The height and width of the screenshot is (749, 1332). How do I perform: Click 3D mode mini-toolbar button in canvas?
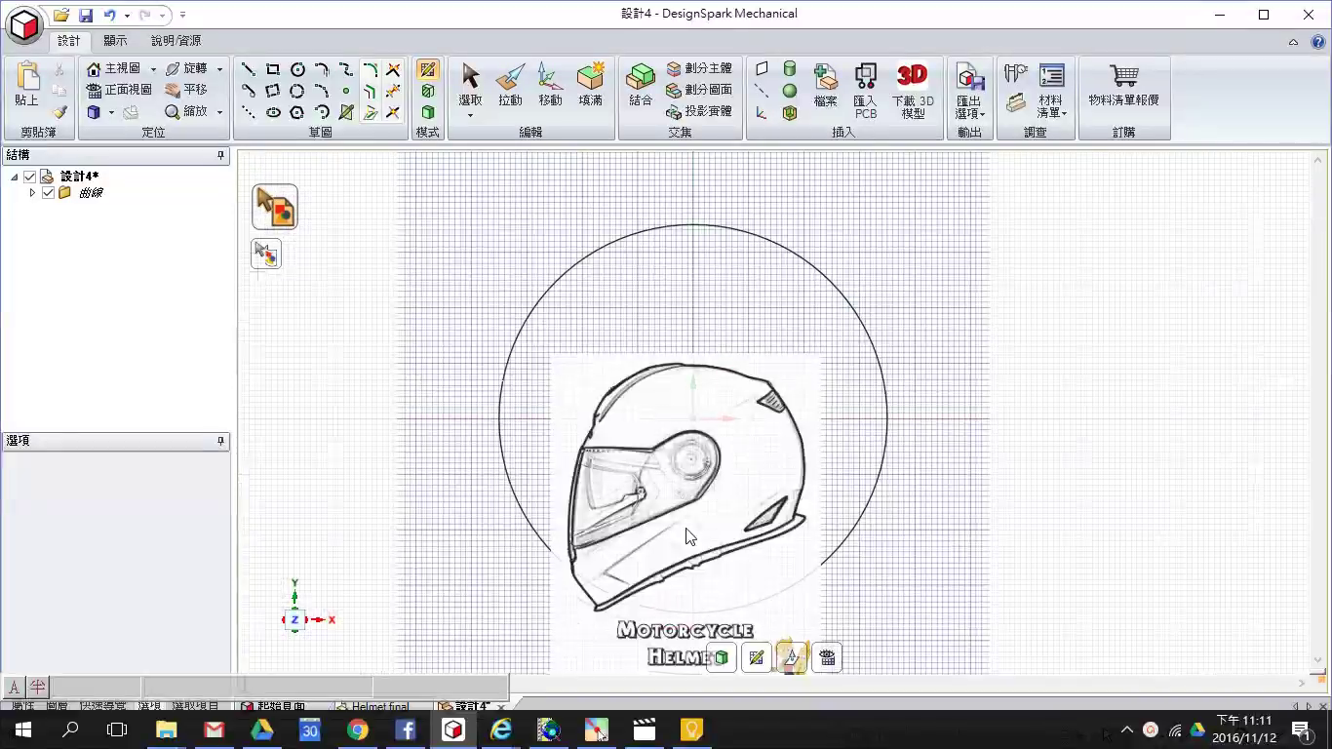[721, 658]
